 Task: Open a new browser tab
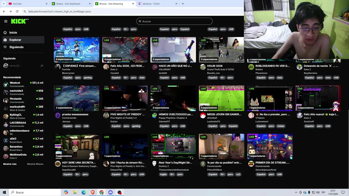pos(183,4)
